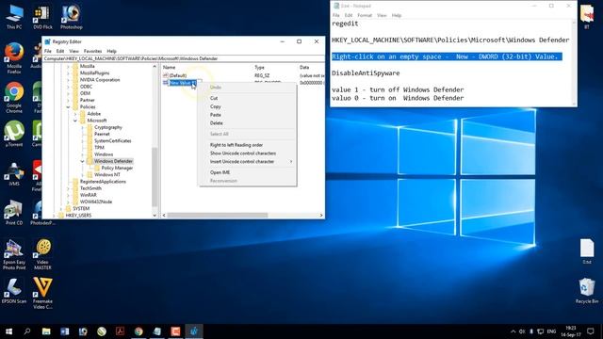The height and width of the screenshot is (339, 603).
Task: Launch Photoshop desktop shortcut
Action: (72, 17)
